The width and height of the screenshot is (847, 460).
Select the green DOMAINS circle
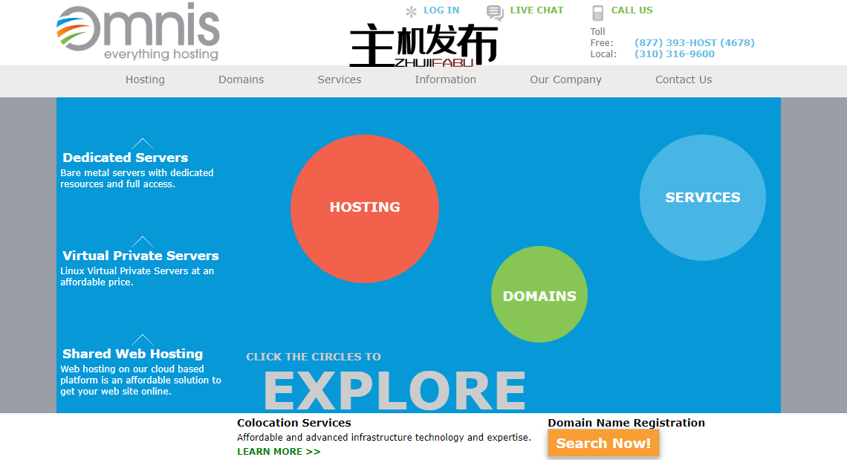(539, 295)
